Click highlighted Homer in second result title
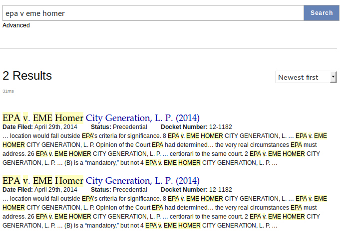343x243 pixels. tap(69, 180)
